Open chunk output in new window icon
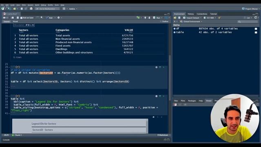This screenshot has height=147, width=261. (x=153, y=117)
